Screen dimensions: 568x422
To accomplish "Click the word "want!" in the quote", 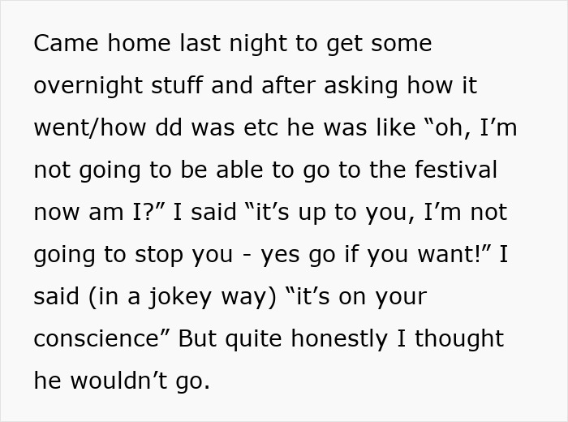I will pyautogui.click(x=450, y=254).
